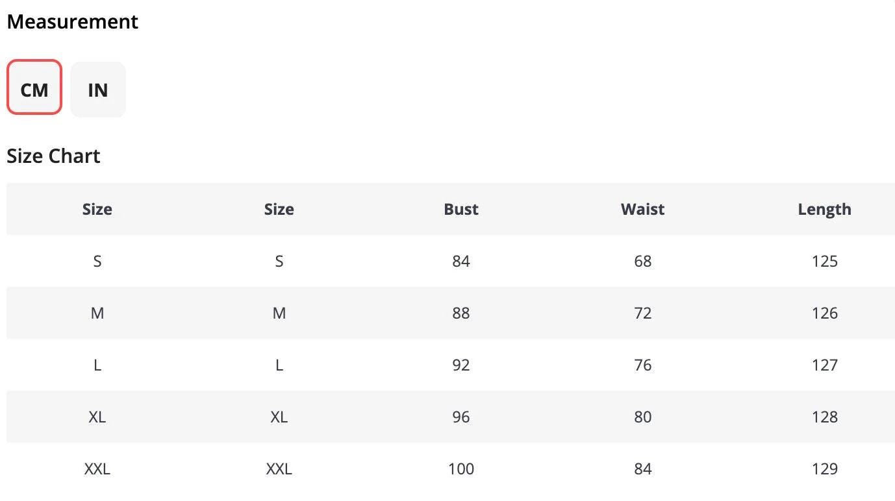Click the Size Chart heading
Screen dimensions: 895x501
[x=53, y=156]
